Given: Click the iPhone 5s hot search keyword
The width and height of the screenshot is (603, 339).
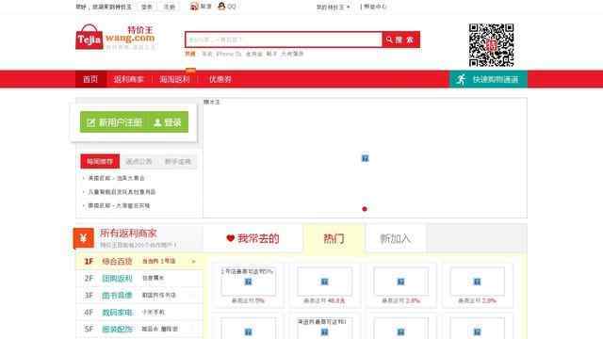Looking at the screenshot, I should click(x=228, y=54).
